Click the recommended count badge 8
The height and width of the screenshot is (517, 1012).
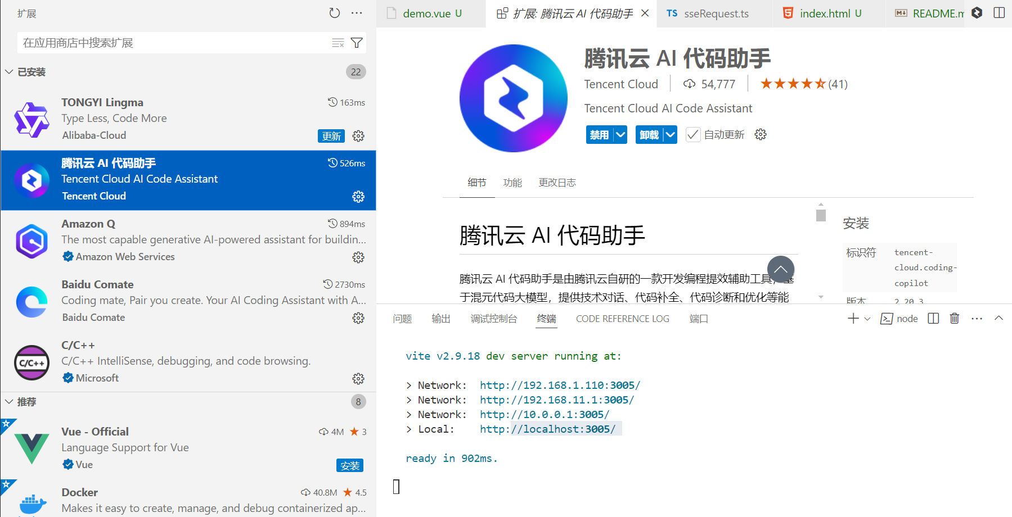(x=358, y=402)
